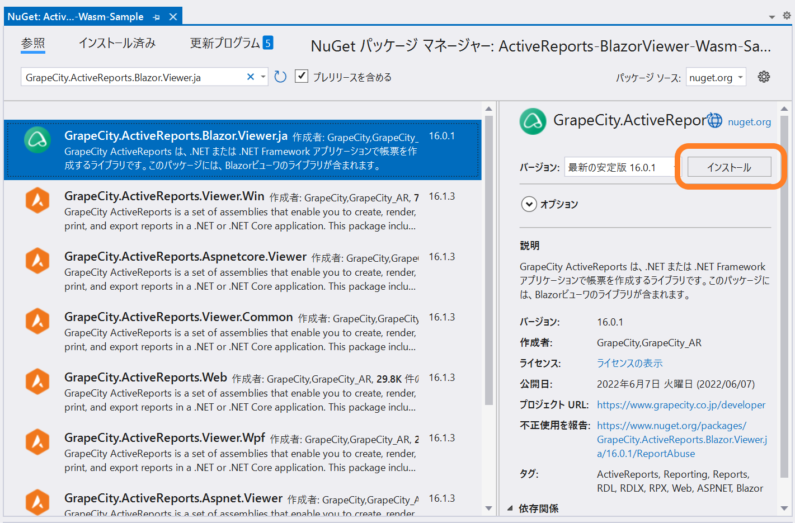
Task: Toggle the プレリリースを含める checkbox
Action: (x=302, y=76)
